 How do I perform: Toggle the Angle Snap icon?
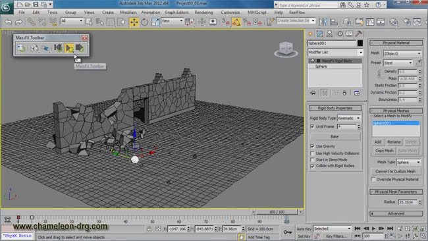[236, 22]
